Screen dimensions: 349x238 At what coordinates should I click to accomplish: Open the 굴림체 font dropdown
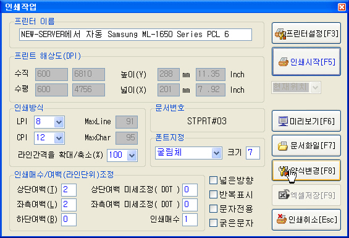pyautogui.click(x=216, y=153)
